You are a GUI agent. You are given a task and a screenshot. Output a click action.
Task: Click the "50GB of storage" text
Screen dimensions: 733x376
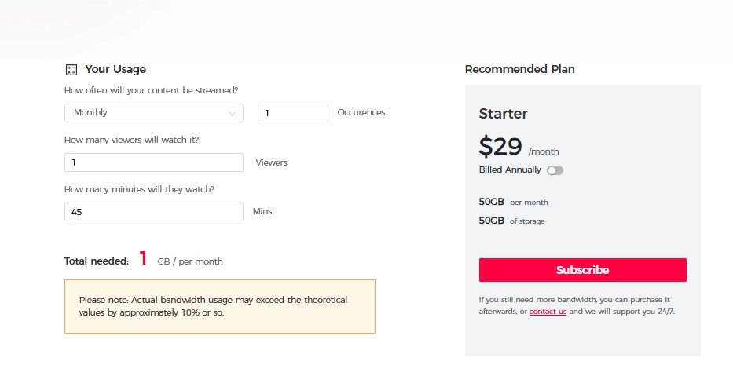tap(511, 221)
